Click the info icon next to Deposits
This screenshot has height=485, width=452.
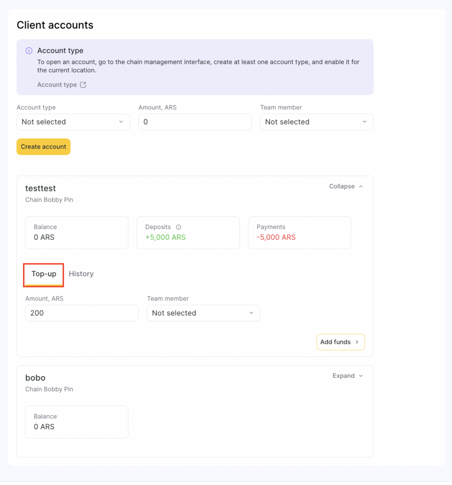tap(179, 227)
